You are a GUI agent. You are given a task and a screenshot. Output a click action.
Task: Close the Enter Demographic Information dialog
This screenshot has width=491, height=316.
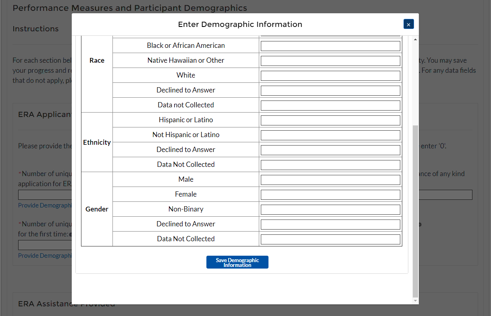[x=408, y=25]
